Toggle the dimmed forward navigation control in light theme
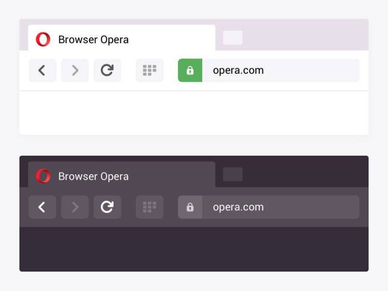Screen dimensions: 388x291 point(75,70)
